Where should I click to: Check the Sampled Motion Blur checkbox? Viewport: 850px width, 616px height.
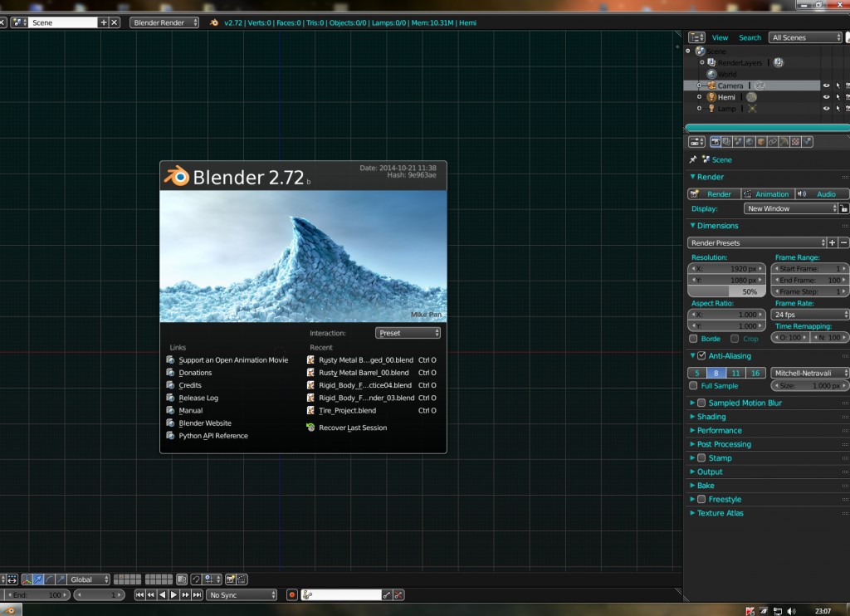coord(701,403)
